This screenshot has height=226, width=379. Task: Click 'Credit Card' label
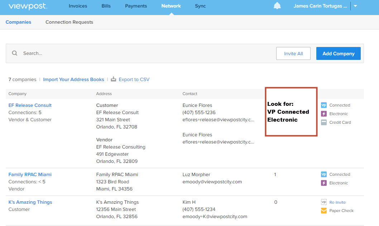pos(340,122)
